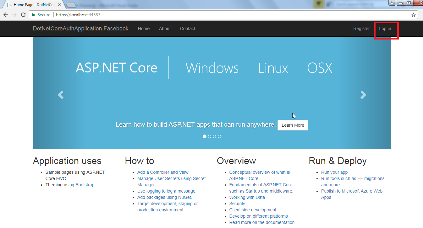This screenshot has width=423, height=228.
Task: Click the carousel caption about building ASP.NET apps
Action: coord(195,125)
